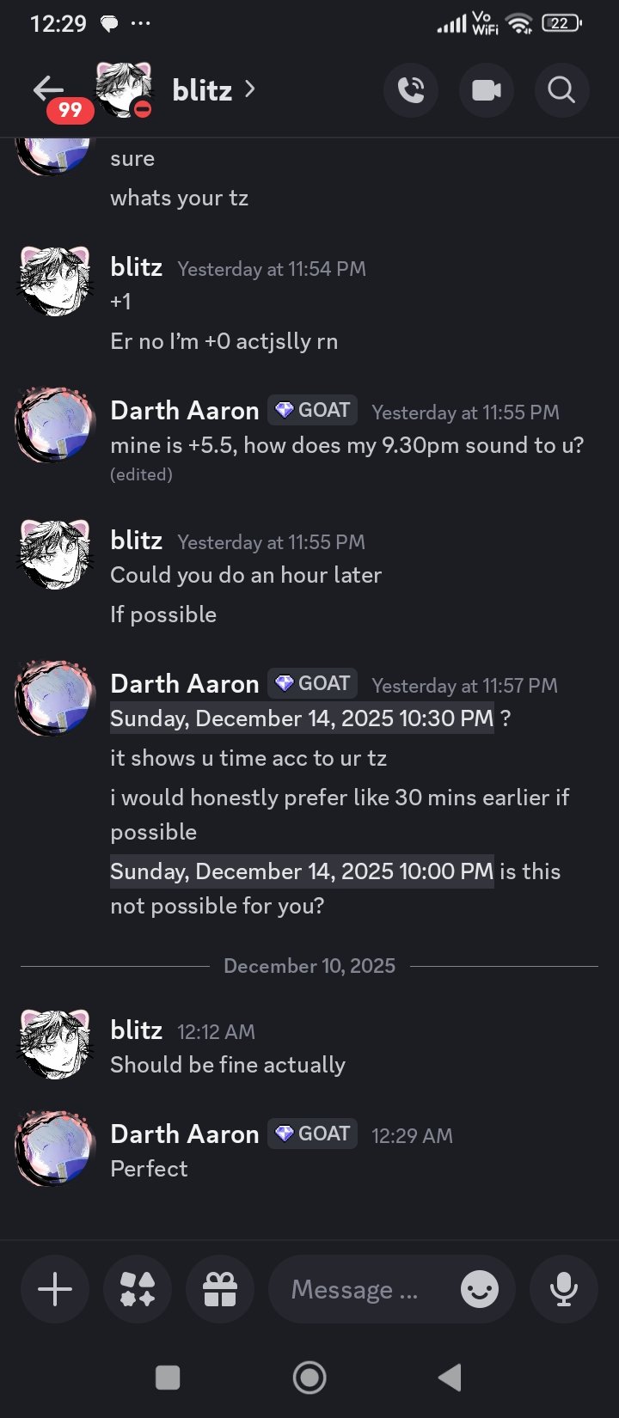Open blitz's avatar in the header

[124, 89]
